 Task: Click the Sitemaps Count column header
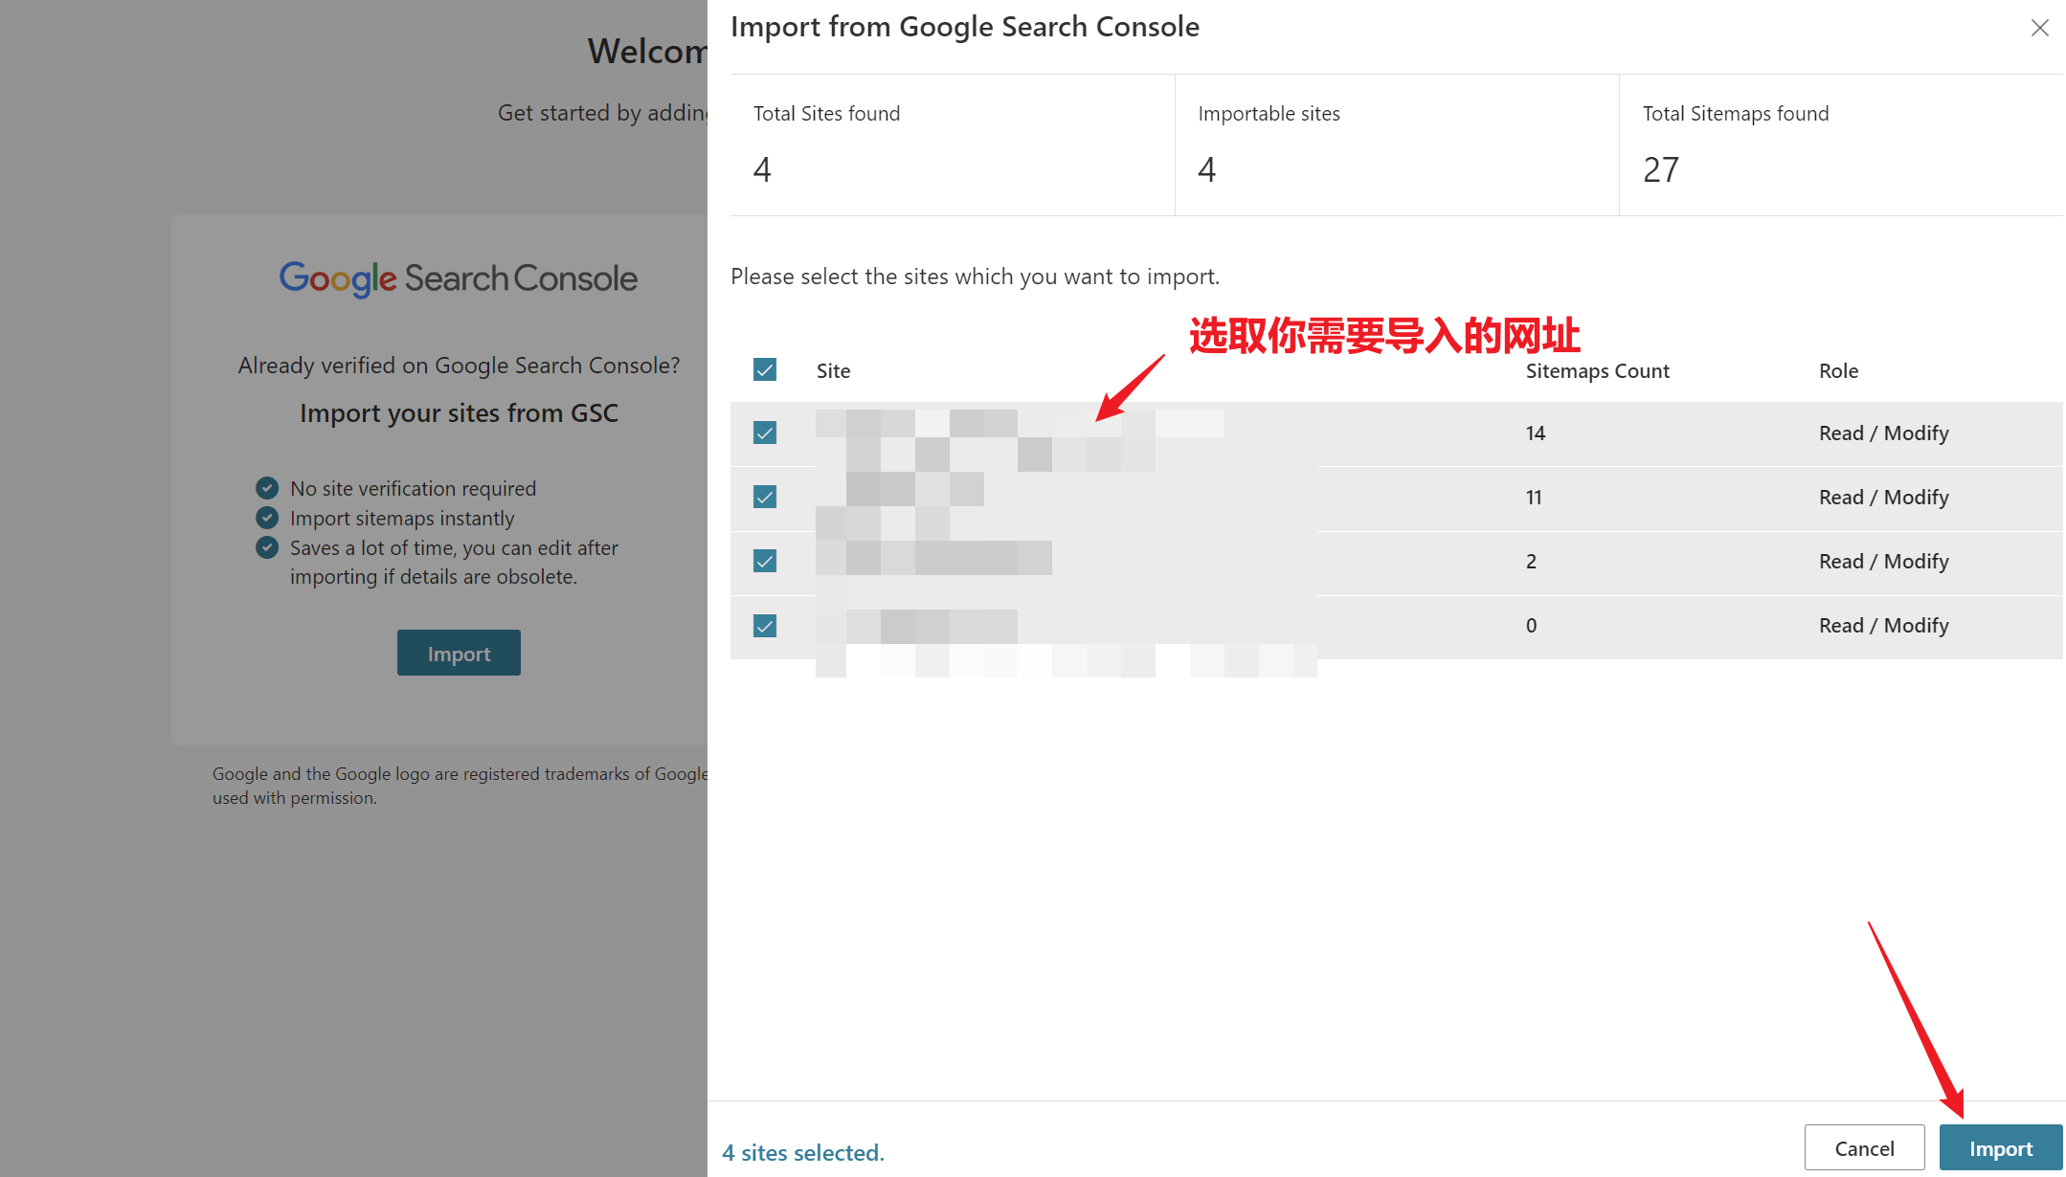tap(1597, 370)
